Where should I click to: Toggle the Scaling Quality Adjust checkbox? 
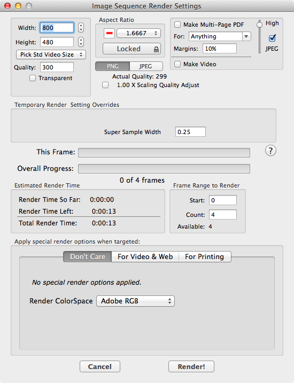pos(105,85)
